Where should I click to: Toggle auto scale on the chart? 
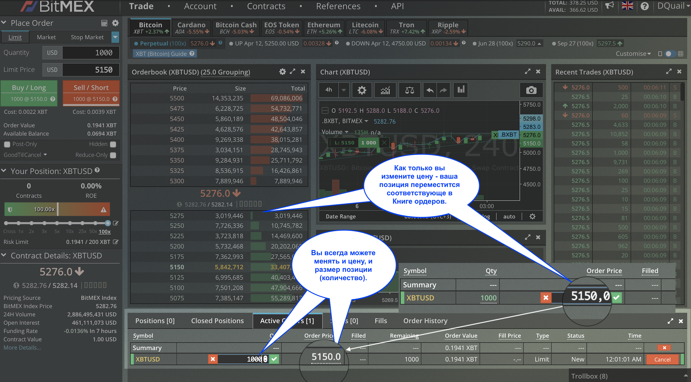(509, 216)
